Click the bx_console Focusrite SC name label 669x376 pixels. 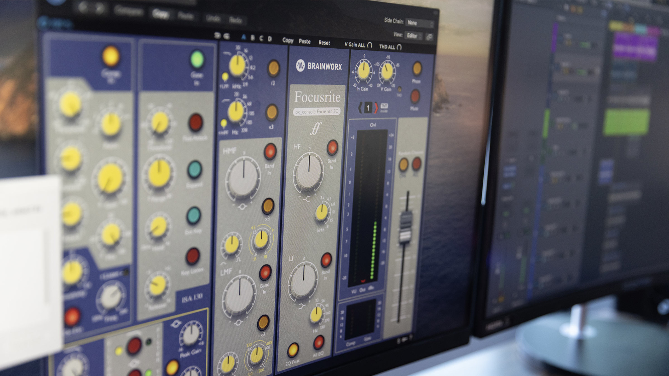coord(316,111)
